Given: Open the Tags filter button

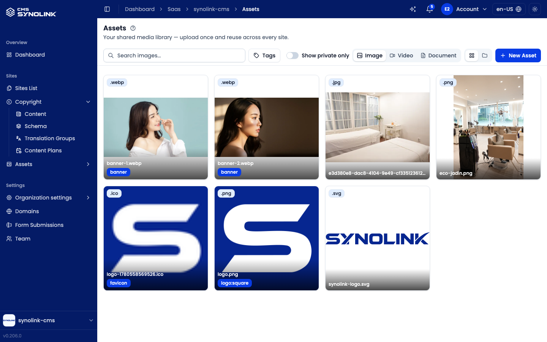Looking at the screenshot, I should [x=264, y=55].
